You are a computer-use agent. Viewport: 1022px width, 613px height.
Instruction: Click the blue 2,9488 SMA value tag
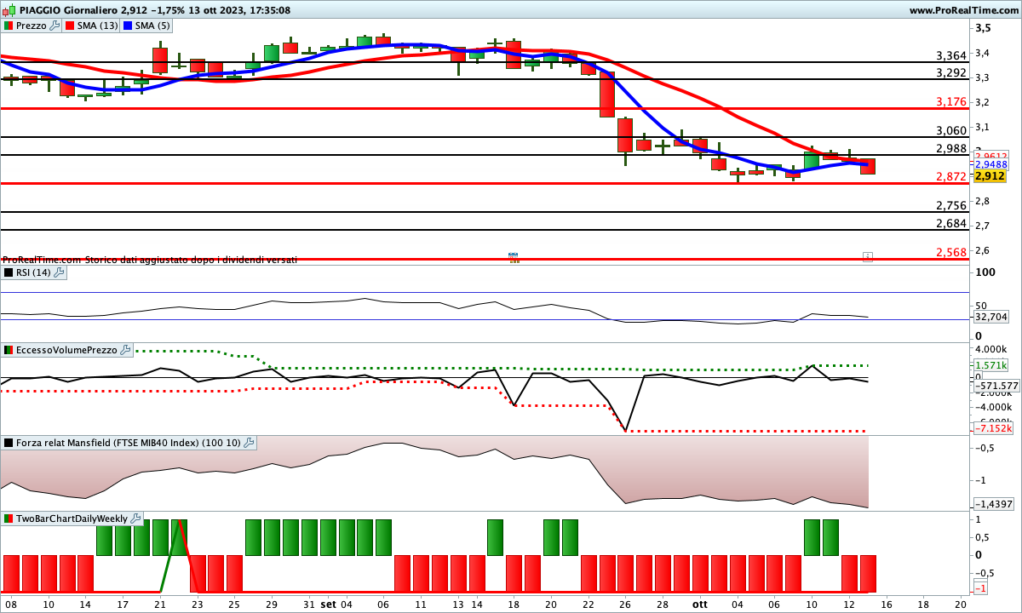tap(990, 164)
